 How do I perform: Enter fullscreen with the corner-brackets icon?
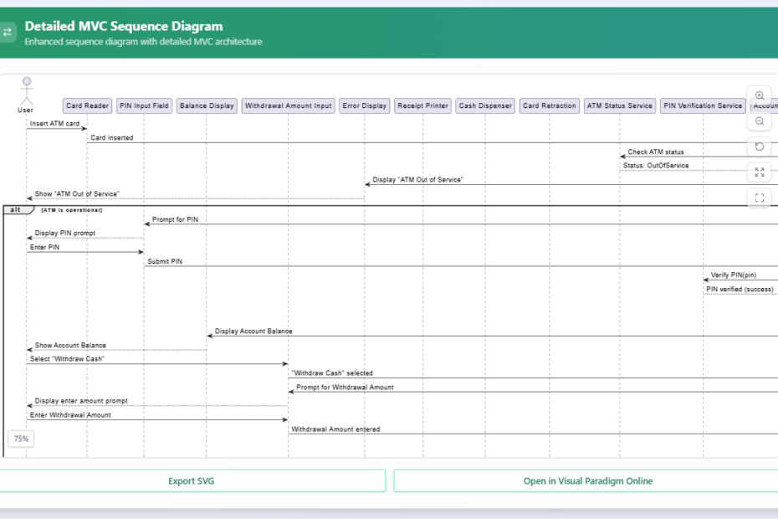(x=759, y=198)
